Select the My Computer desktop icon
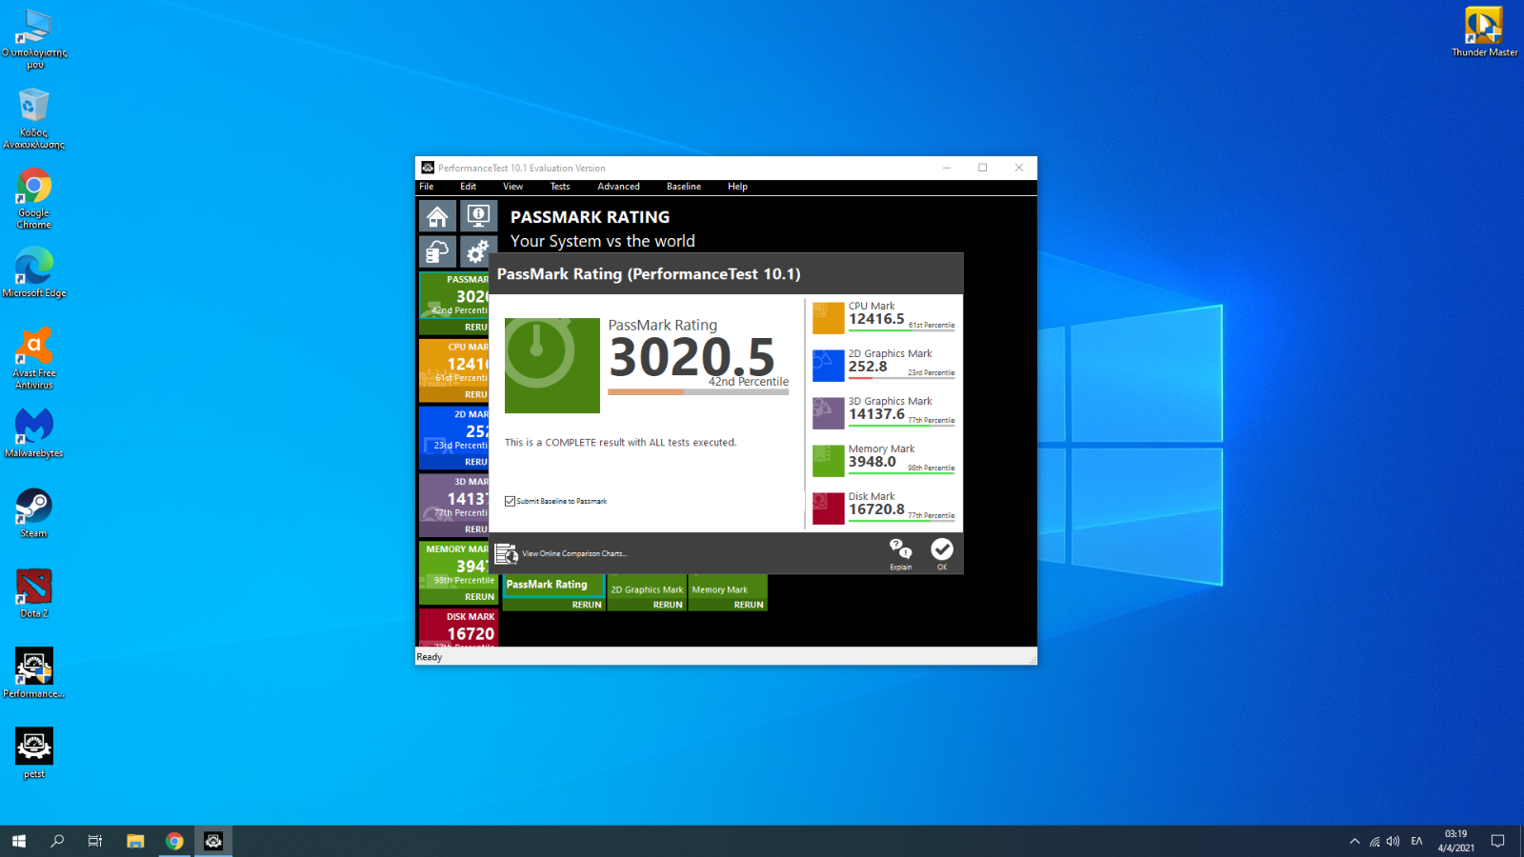The image size is (1524, 857). 34,39
